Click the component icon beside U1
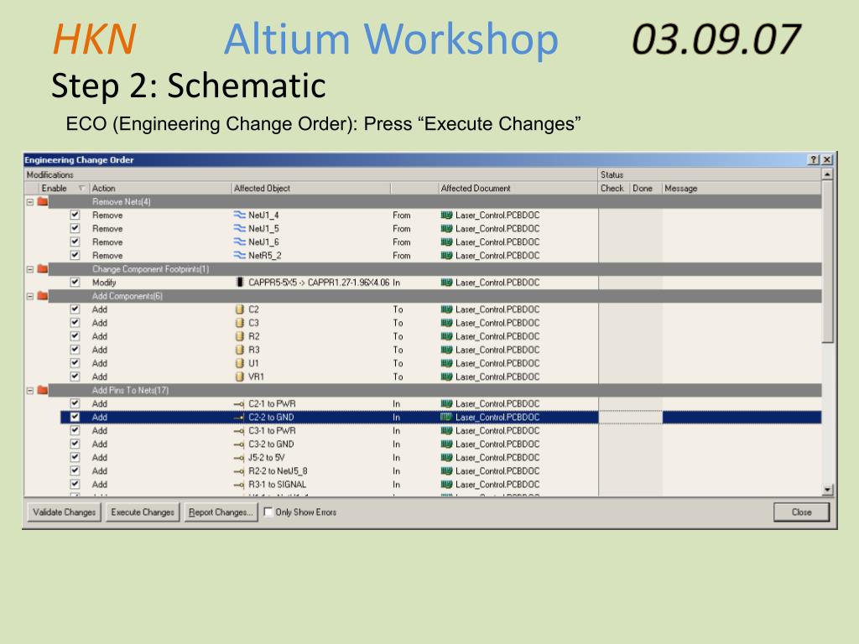This screenshot has width=859, height=644. 239,363
